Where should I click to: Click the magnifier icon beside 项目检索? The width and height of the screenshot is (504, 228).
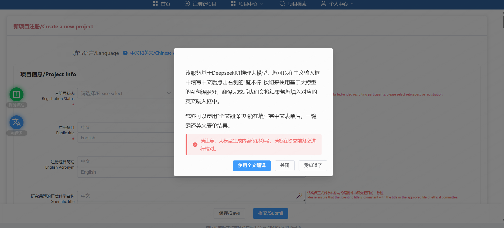(282, 4)
